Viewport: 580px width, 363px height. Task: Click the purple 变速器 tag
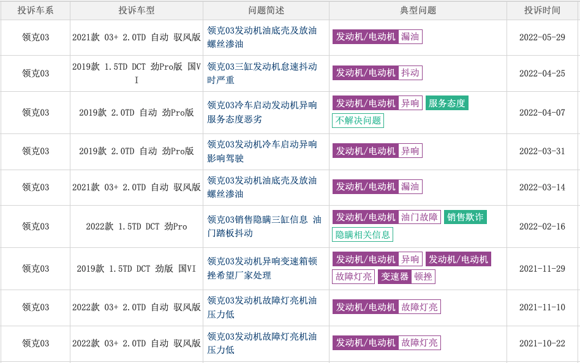point(394,277)
